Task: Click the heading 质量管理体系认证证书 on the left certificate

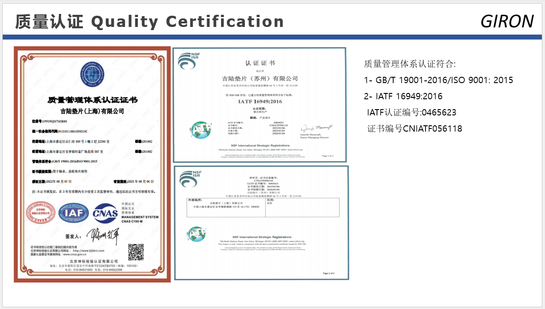Action: [x=93, y=100]
